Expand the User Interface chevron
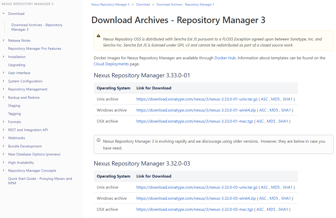 (4, 73)
